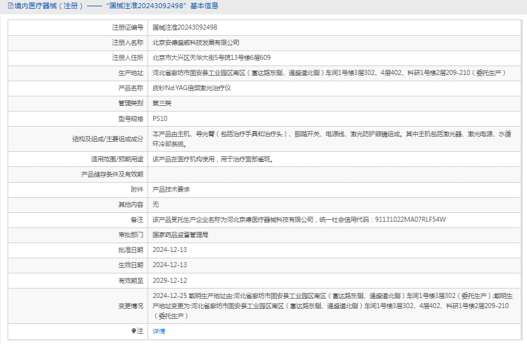Click registrant name 北京安德盛威科技发展有限公司
527x344 pixels.
coord(196,43)
